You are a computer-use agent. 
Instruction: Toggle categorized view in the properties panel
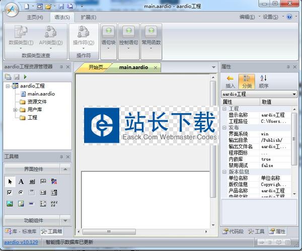247,81
